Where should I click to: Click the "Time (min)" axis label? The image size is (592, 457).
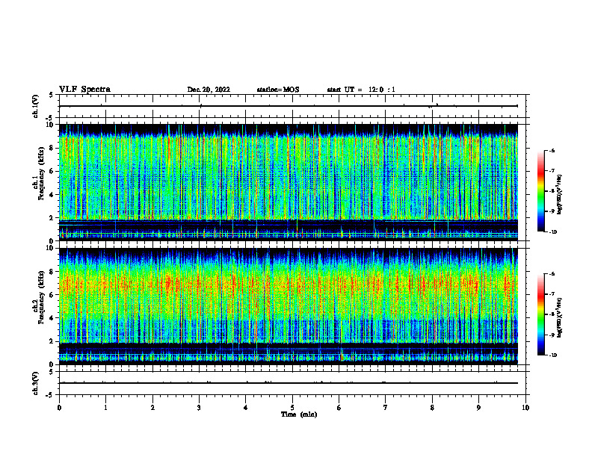[299, 414]
